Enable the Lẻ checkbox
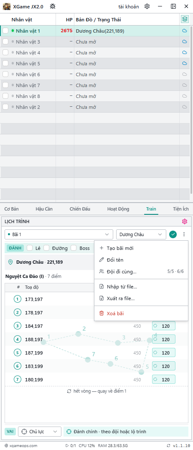 point(30,248)
